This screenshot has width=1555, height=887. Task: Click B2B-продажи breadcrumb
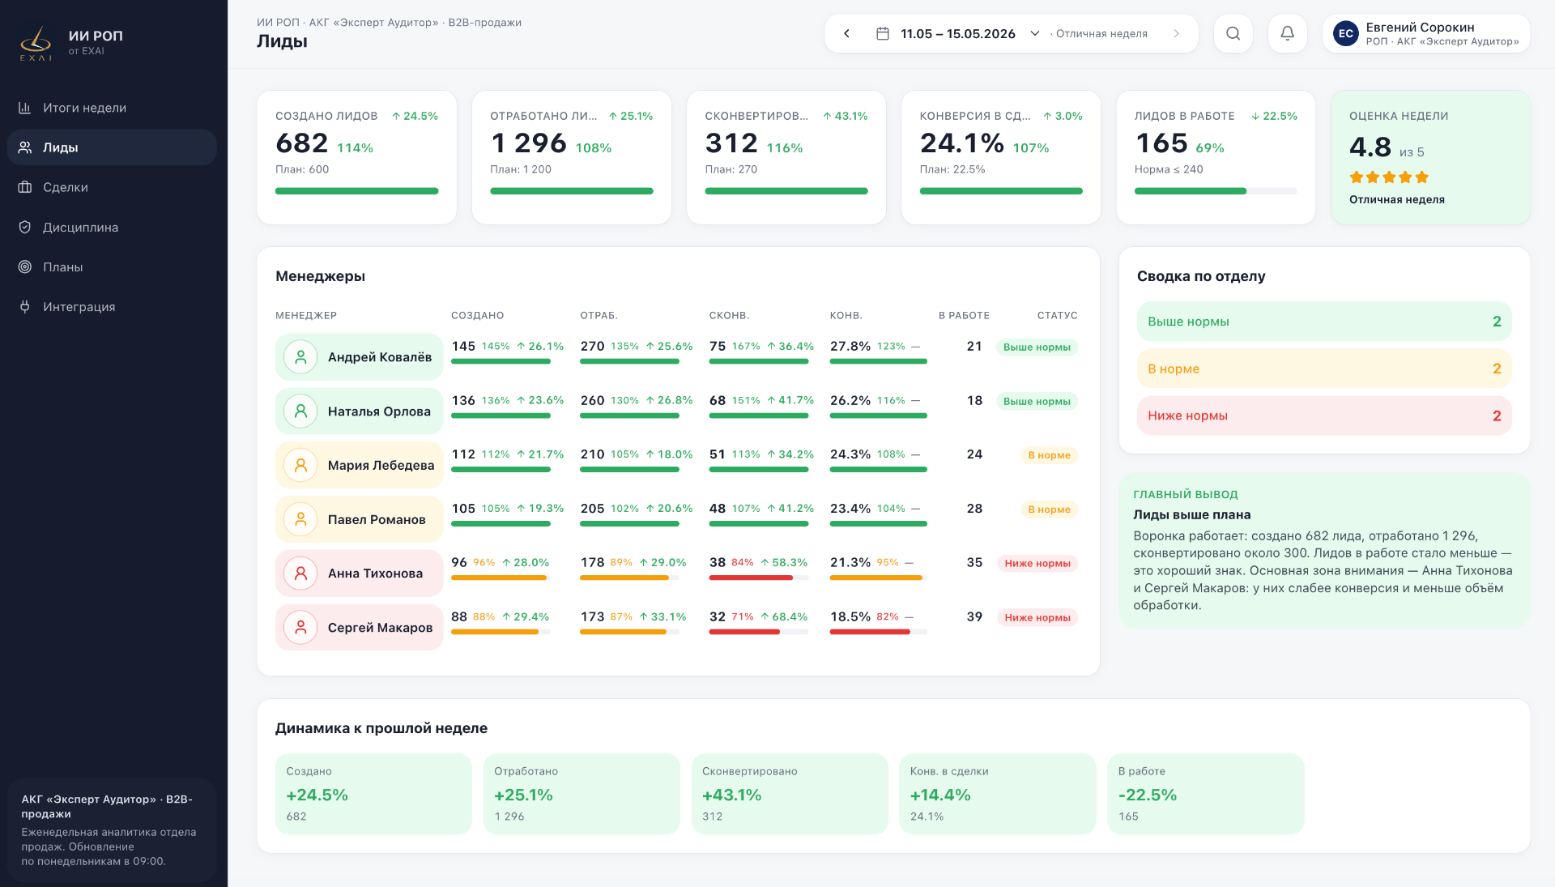485,23
